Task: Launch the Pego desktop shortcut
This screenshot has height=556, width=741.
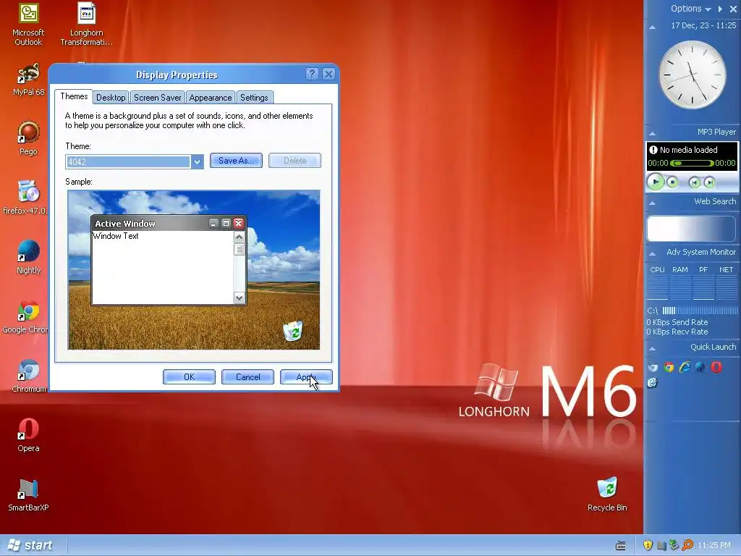Action: [28, 138]
